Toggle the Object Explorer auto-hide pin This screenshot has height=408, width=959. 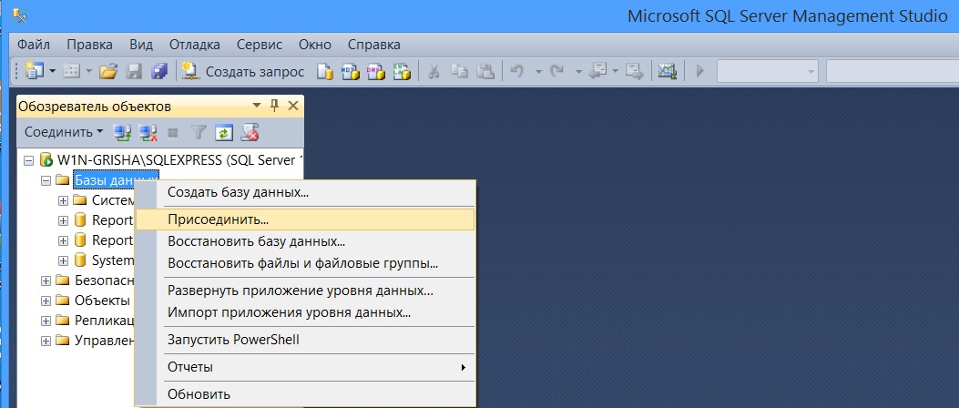click(x=275, y=106)
